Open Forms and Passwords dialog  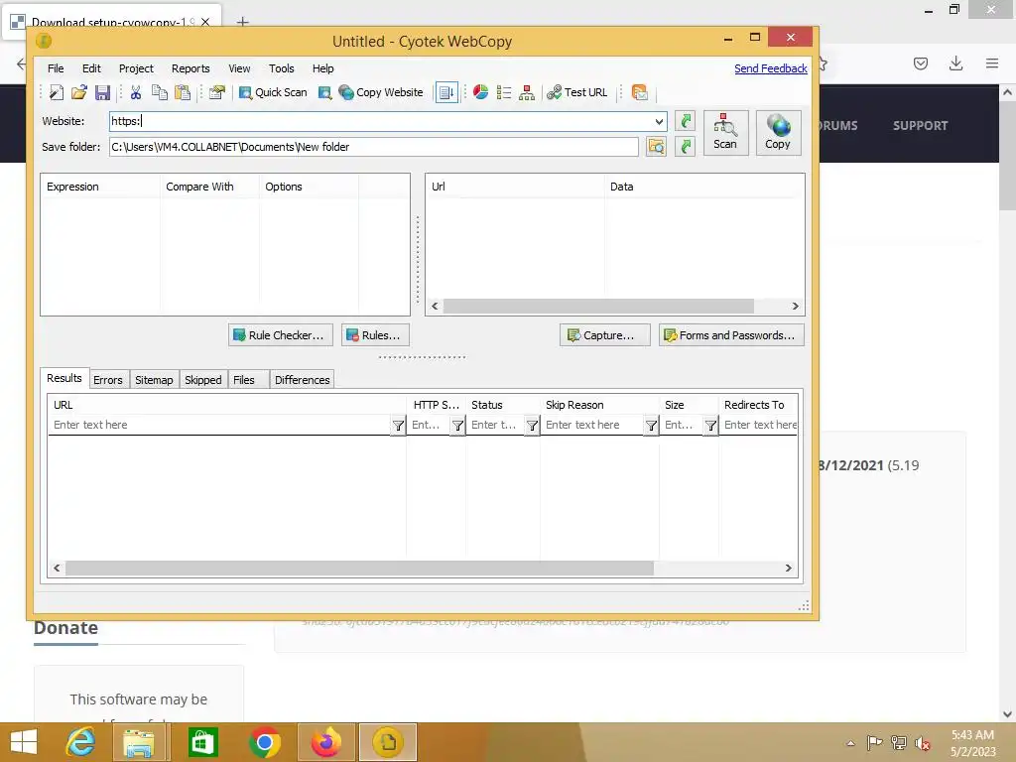pyautogui.click(x=731, y=335)
